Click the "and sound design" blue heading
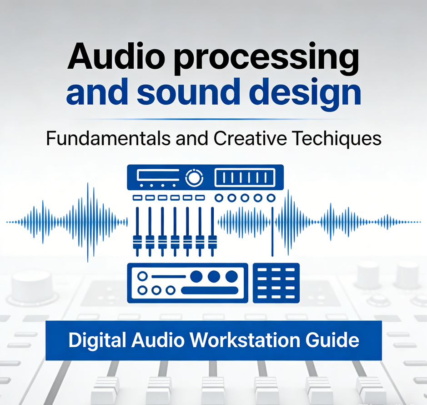 tap(213, 92)
